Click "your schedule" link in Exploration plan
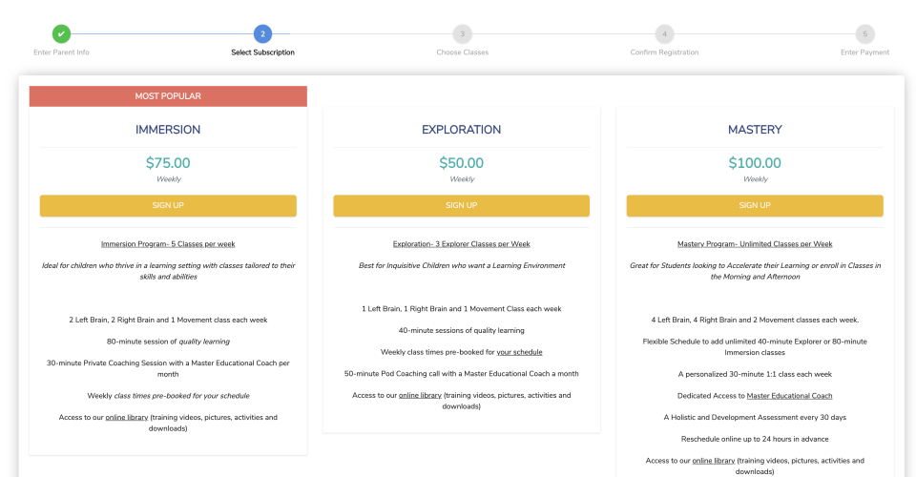Viewport: 916px width, 477px height. point(519,352)
